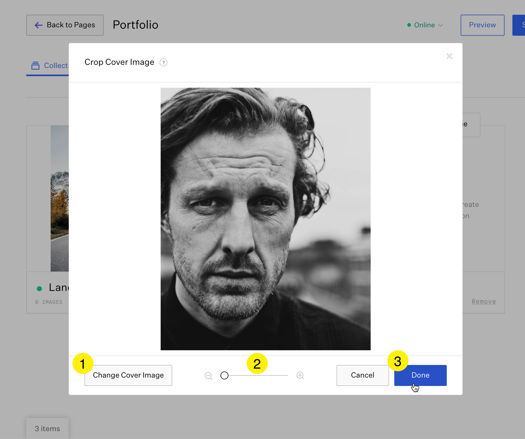Viewport: 525px width, 439px height.
Task: Click the Collections stack icon
Action: 35,65
